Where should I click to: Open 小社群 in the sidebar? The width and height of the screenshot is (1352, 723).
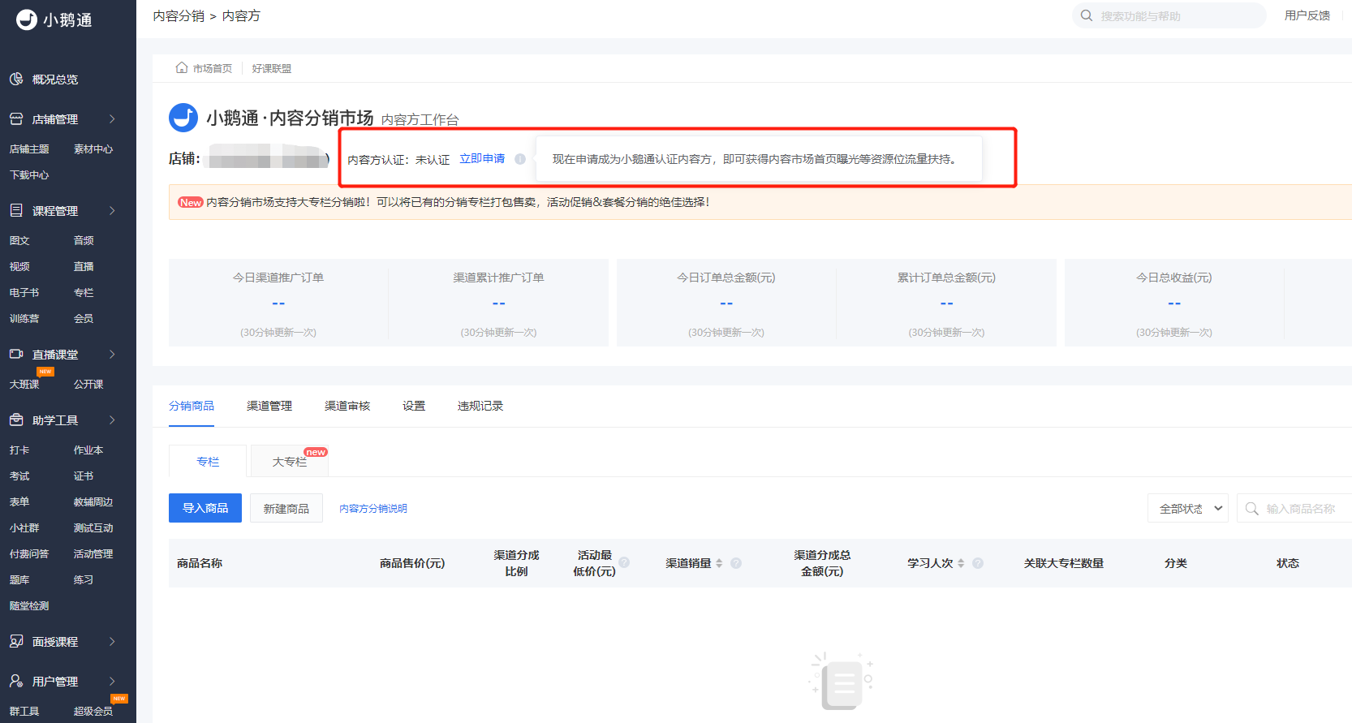point(24,528)
